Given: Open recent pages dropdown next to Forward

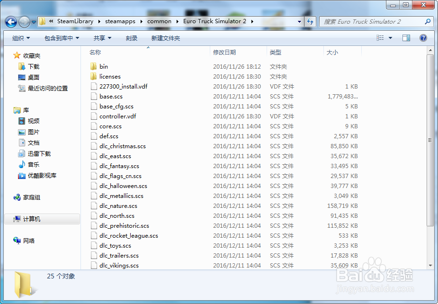Looking at the screenshot, I should tap(34, 22).
